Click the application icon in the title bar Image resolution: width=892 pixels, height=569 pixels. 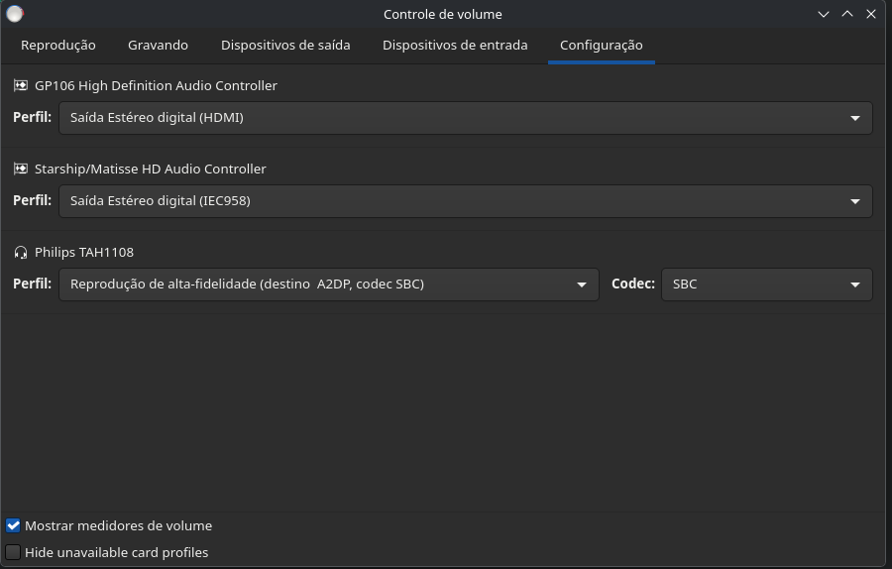15,14
